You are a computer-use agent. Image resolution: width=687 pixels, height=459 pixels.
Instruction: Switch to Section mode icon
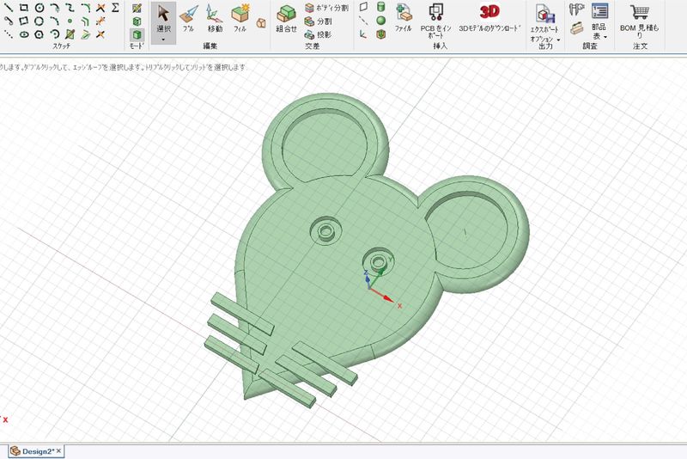pyautogui.click(x=137, y=21)
